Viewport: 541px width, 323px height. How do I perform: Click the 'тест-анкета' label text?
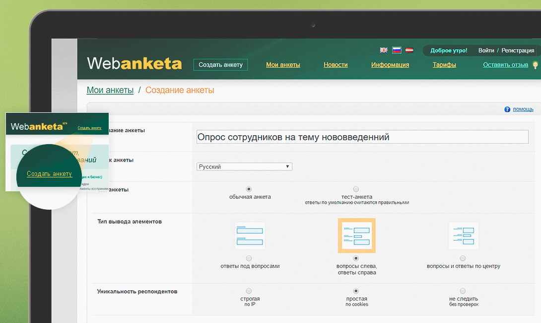click(357, 197)
